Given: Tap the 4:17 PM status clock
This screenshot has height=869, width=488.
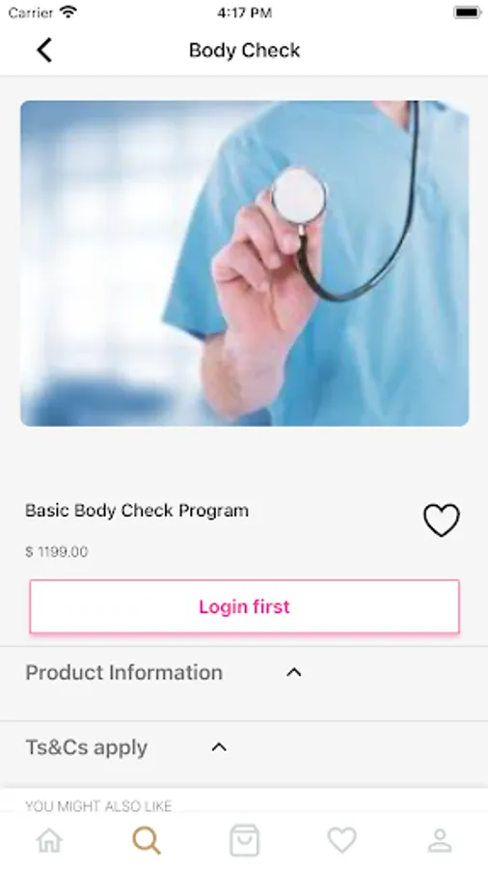Looking at the screenshot, I should click(x=244, y=13).
